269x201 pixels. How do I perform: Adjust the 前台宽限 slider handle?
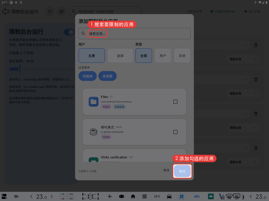coord(20,69)
